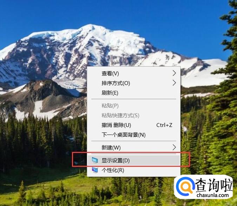Viewport: 237px width, 206px height.
Task: Expand the arrow next to 新建(W)
Action: (x=174, y=147)
